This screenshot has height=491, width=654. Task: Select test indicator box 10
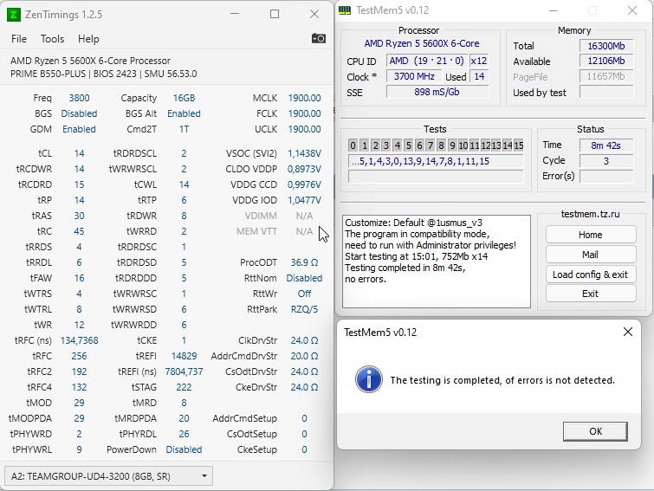(x=463, y=145)
